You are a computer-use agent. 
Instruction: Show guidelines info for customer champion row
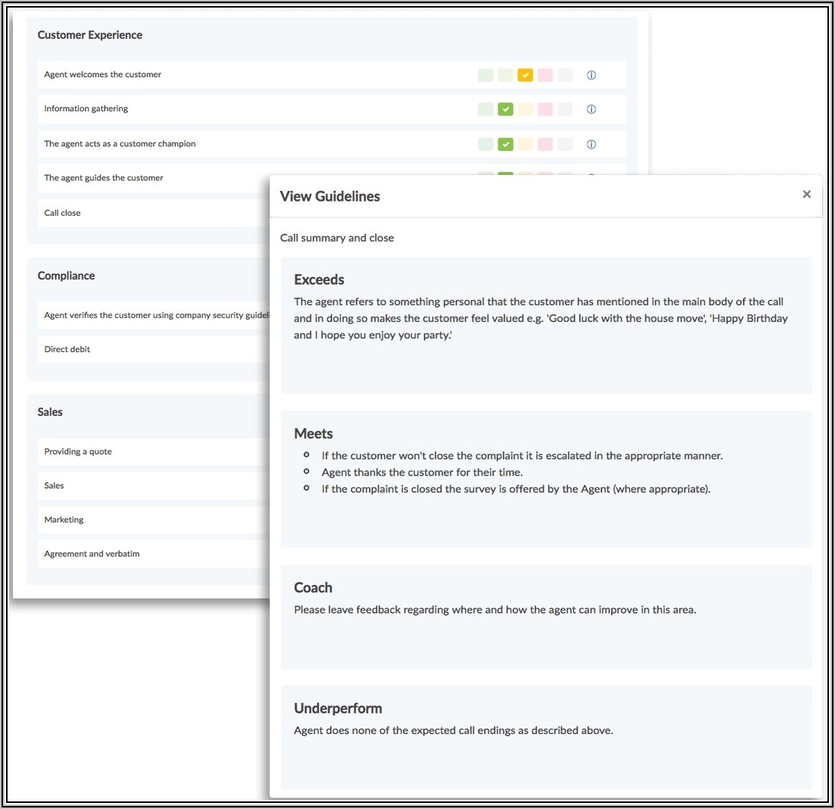pyautogui.click(x=592, y=144)
